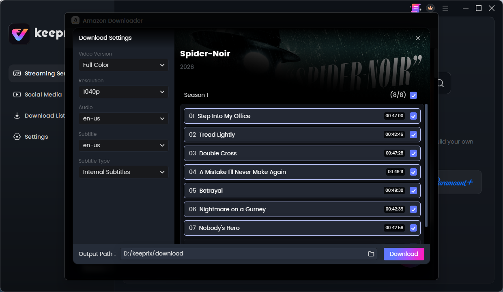Open Social Media sidebar tab

[39, 94]
